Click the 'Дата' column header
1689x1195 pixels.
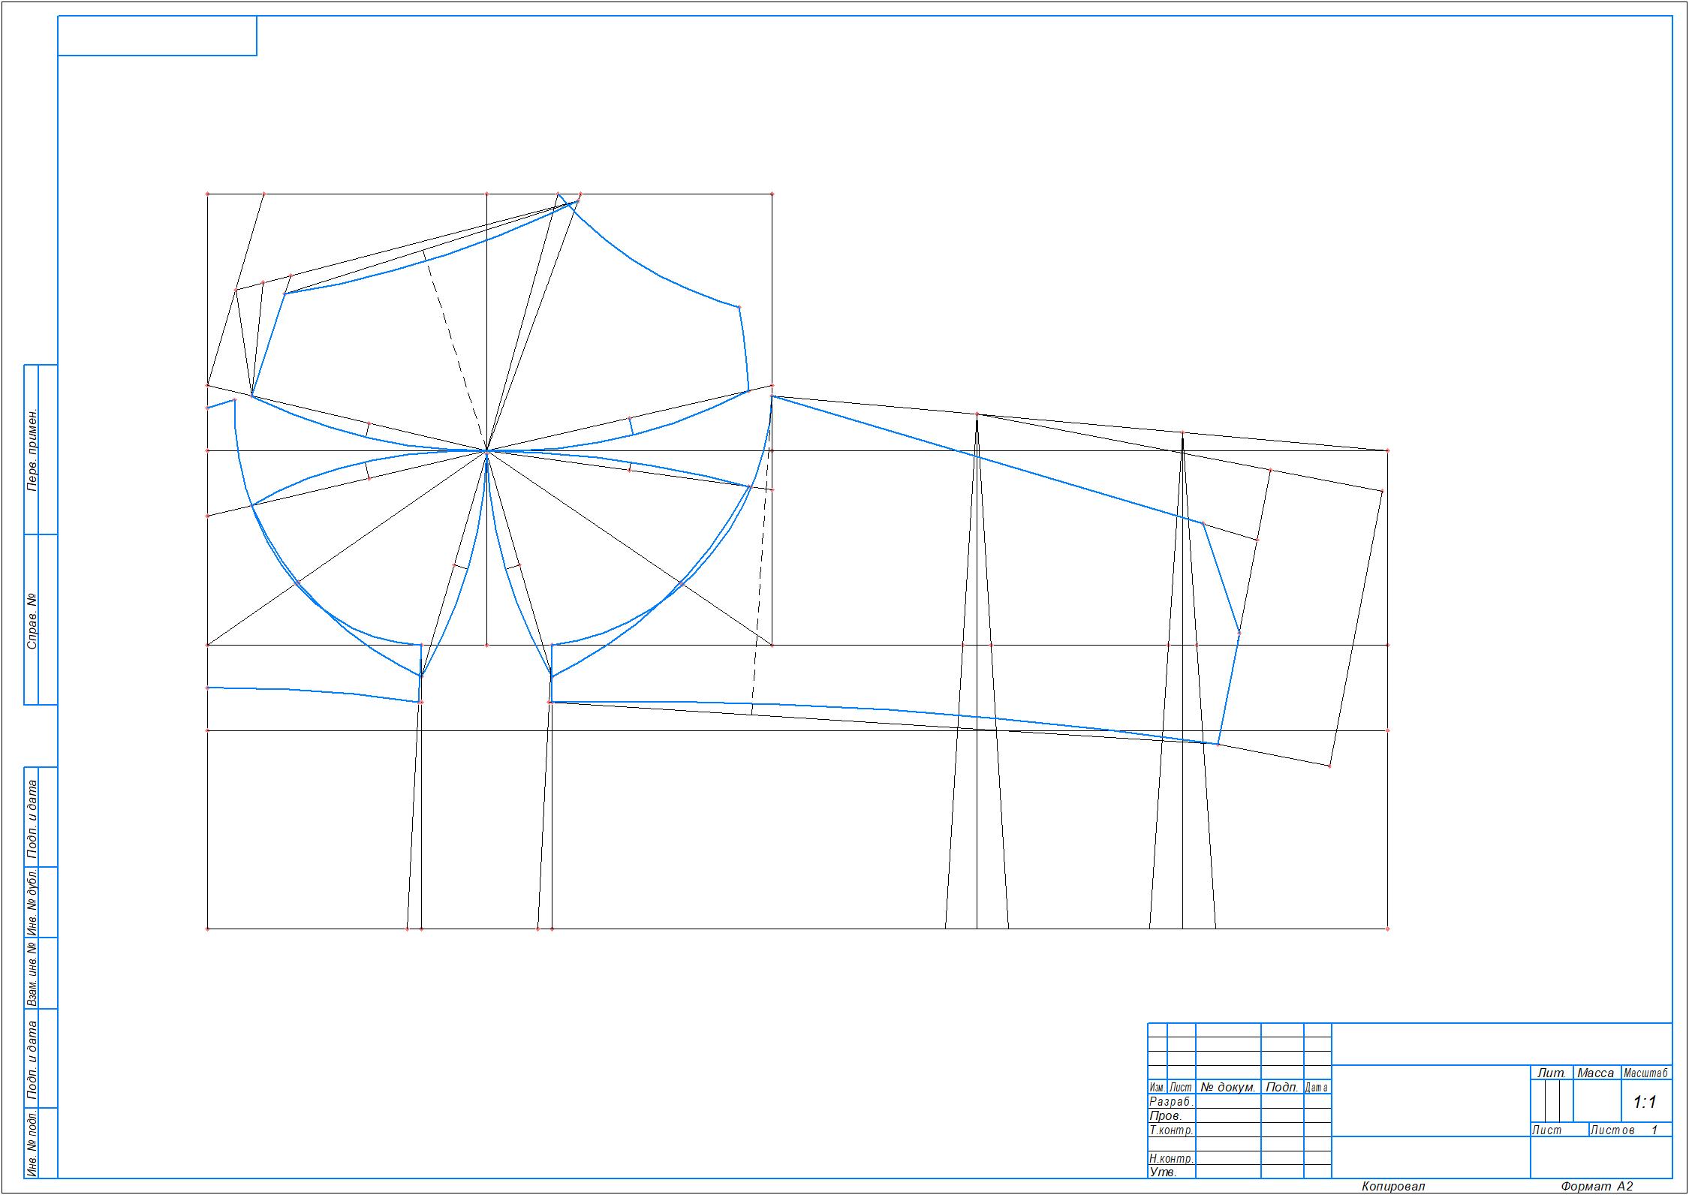[1317, 1087]
